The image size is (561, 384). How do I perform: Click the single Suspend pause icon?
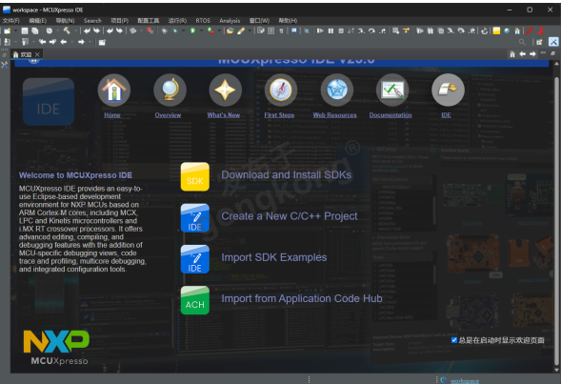click(x=331, y=31)
